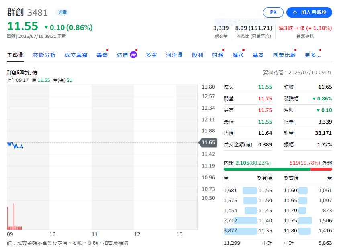Click the tall red volume bar
The image size is (337, 252).
14,216
